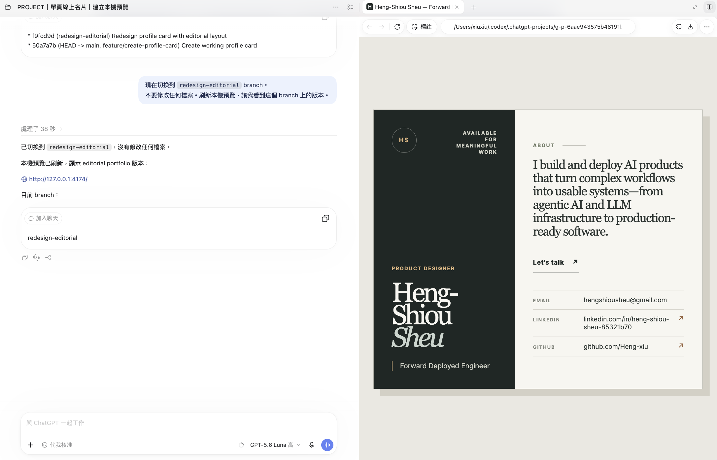This screenshot has width=717, height=460.
Task: Open the GPT-5.6 Luna model dropdown
Action: (x=275, y=445)
